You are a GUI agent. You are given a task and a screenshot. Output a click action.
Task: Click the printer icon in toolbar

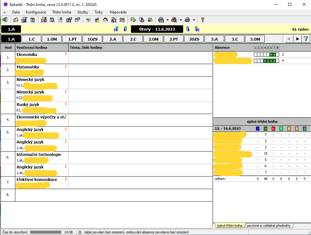pyautogui.click(x=187, y=20)
